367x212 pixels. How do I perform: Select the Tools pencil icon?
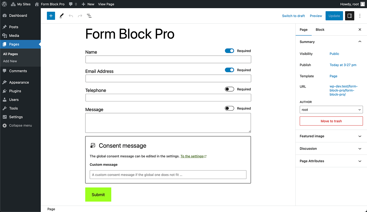tap(61, 16)
